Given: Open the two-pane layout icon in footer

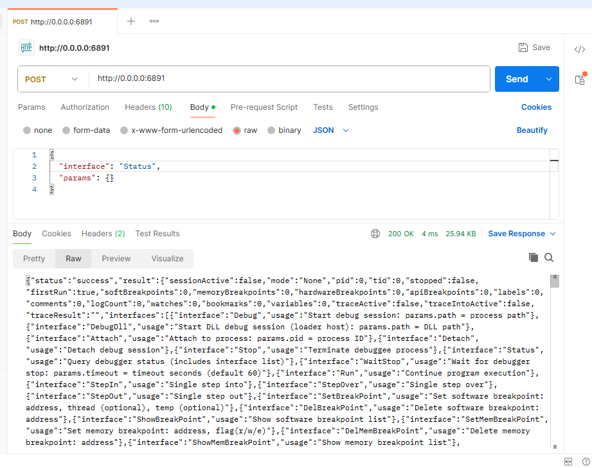Looking at the screenshot, I should pos(568,462).
